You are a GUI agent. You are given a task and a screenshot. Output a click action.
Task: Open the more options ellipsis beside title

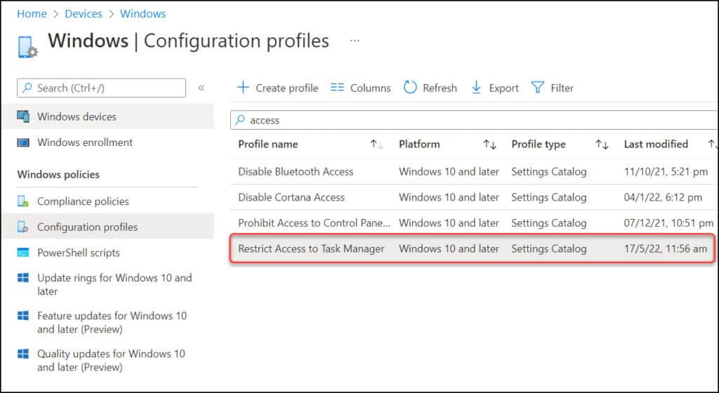point(355,40)
